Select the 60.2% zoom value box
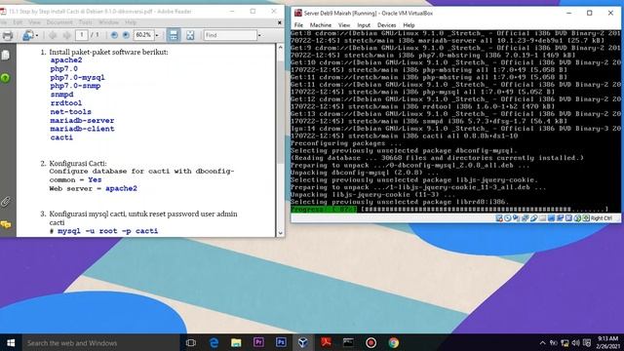 tap(143, 35)
